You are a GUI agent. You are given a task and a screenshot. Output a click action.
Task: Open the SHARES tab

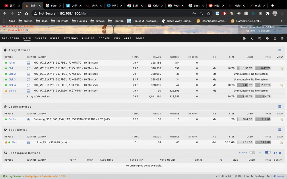point(40,38)
